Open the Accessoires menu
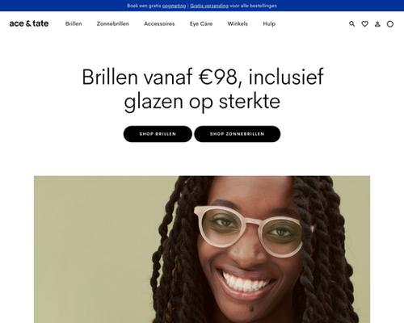 coord(159,23)
